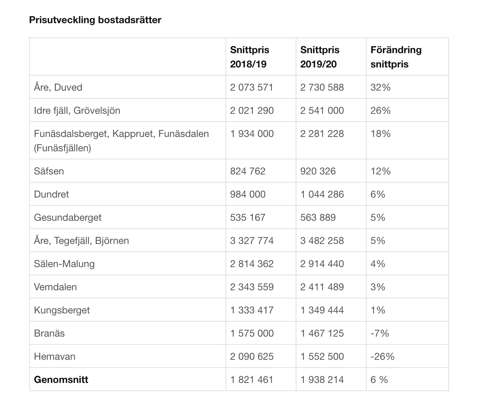The height and width of the screenshot is (417, 477).
Task: Click the 'Prisutveckling bostadsrätter' heading
Action: click(95, 20)
